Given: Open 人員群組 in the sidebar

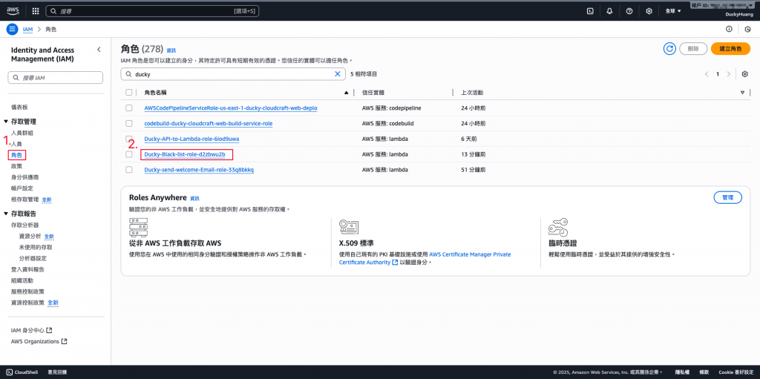Looking at the screenshot, I should tap(22, 133).
